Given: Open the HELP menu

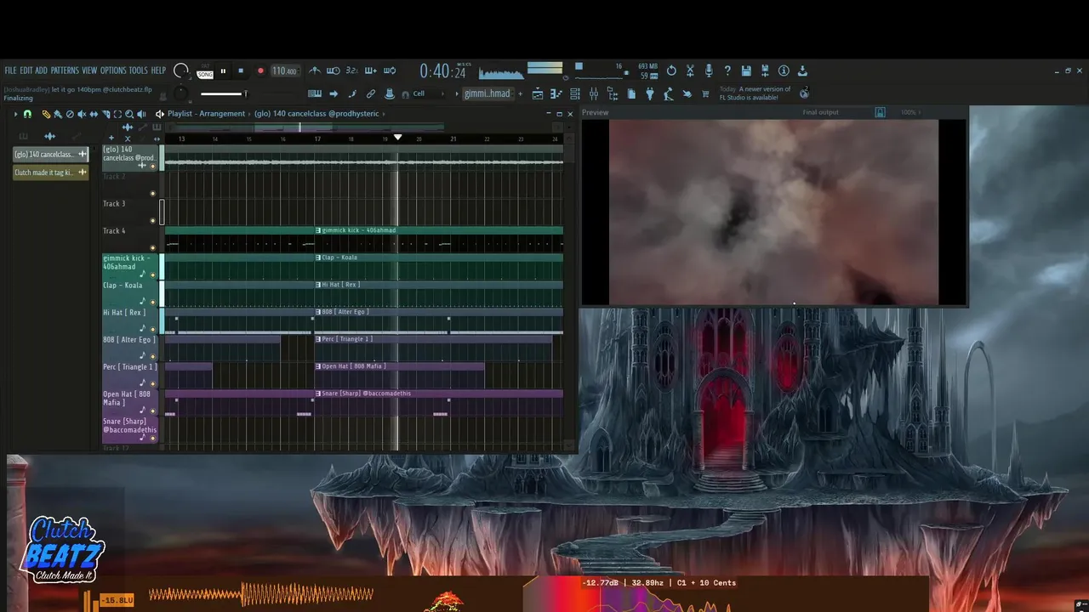Looking at the screenshot, I should [x=158, y=71].
